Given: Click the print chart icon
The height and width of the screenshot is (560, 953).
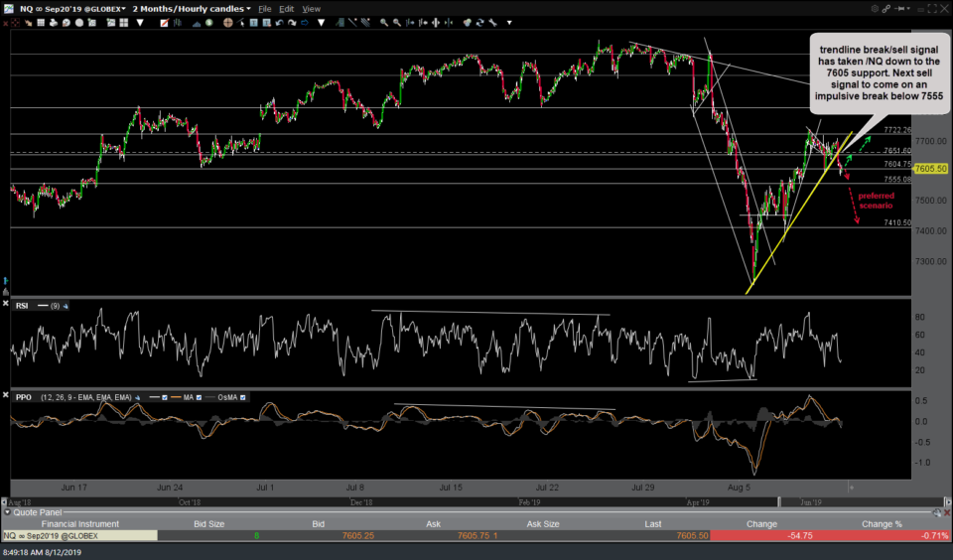Looking at the screenshot, I should pos(54,23).
